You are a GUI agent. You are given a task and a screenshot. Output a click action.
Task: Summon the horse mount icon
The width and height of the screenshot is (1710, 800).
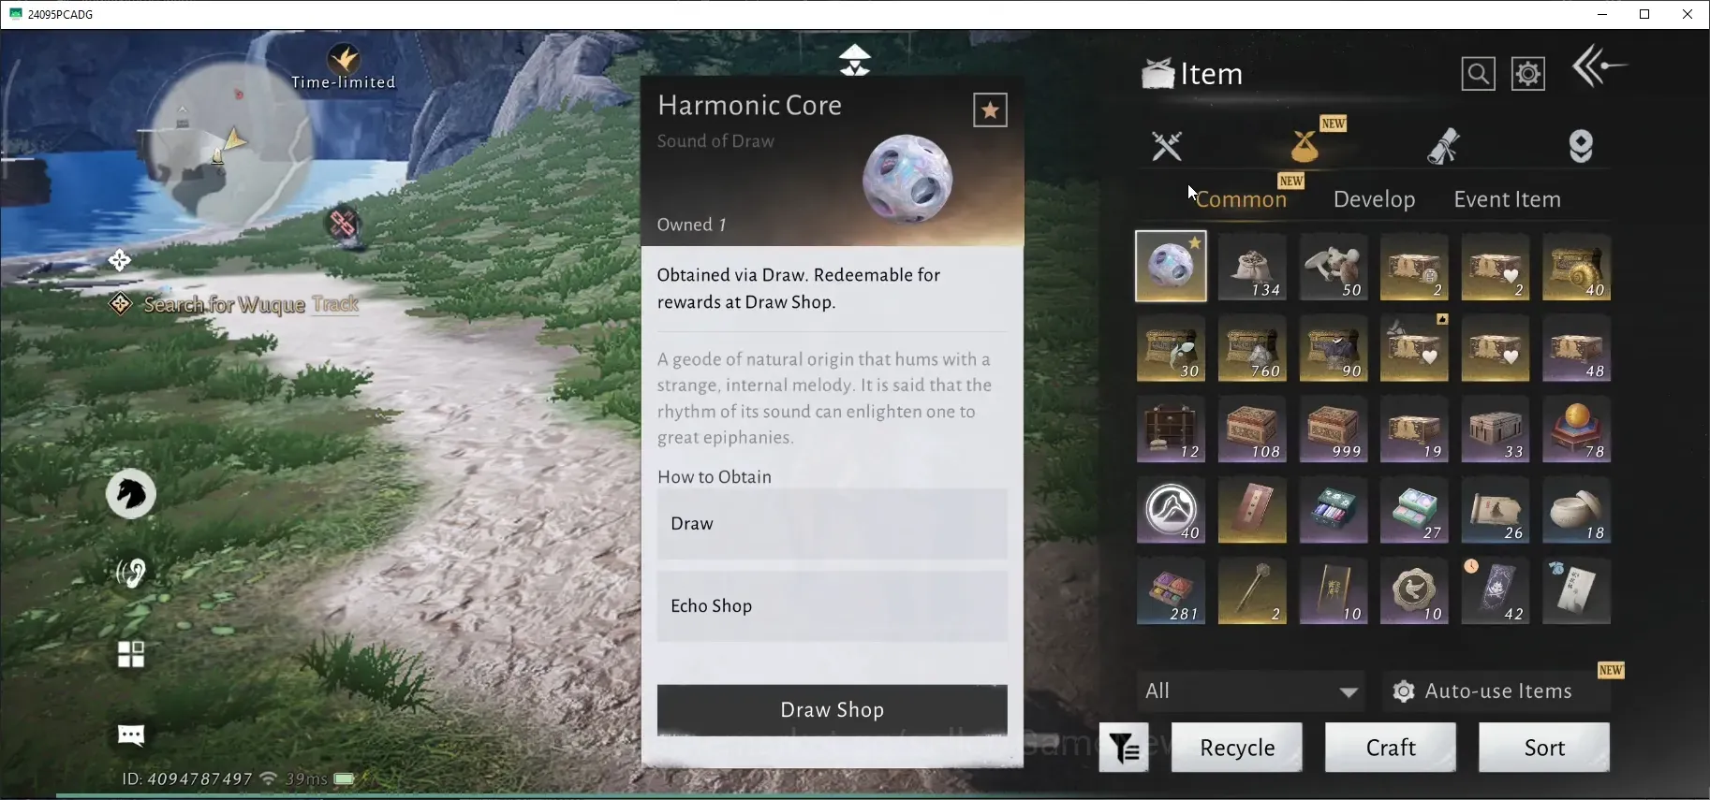130,494
